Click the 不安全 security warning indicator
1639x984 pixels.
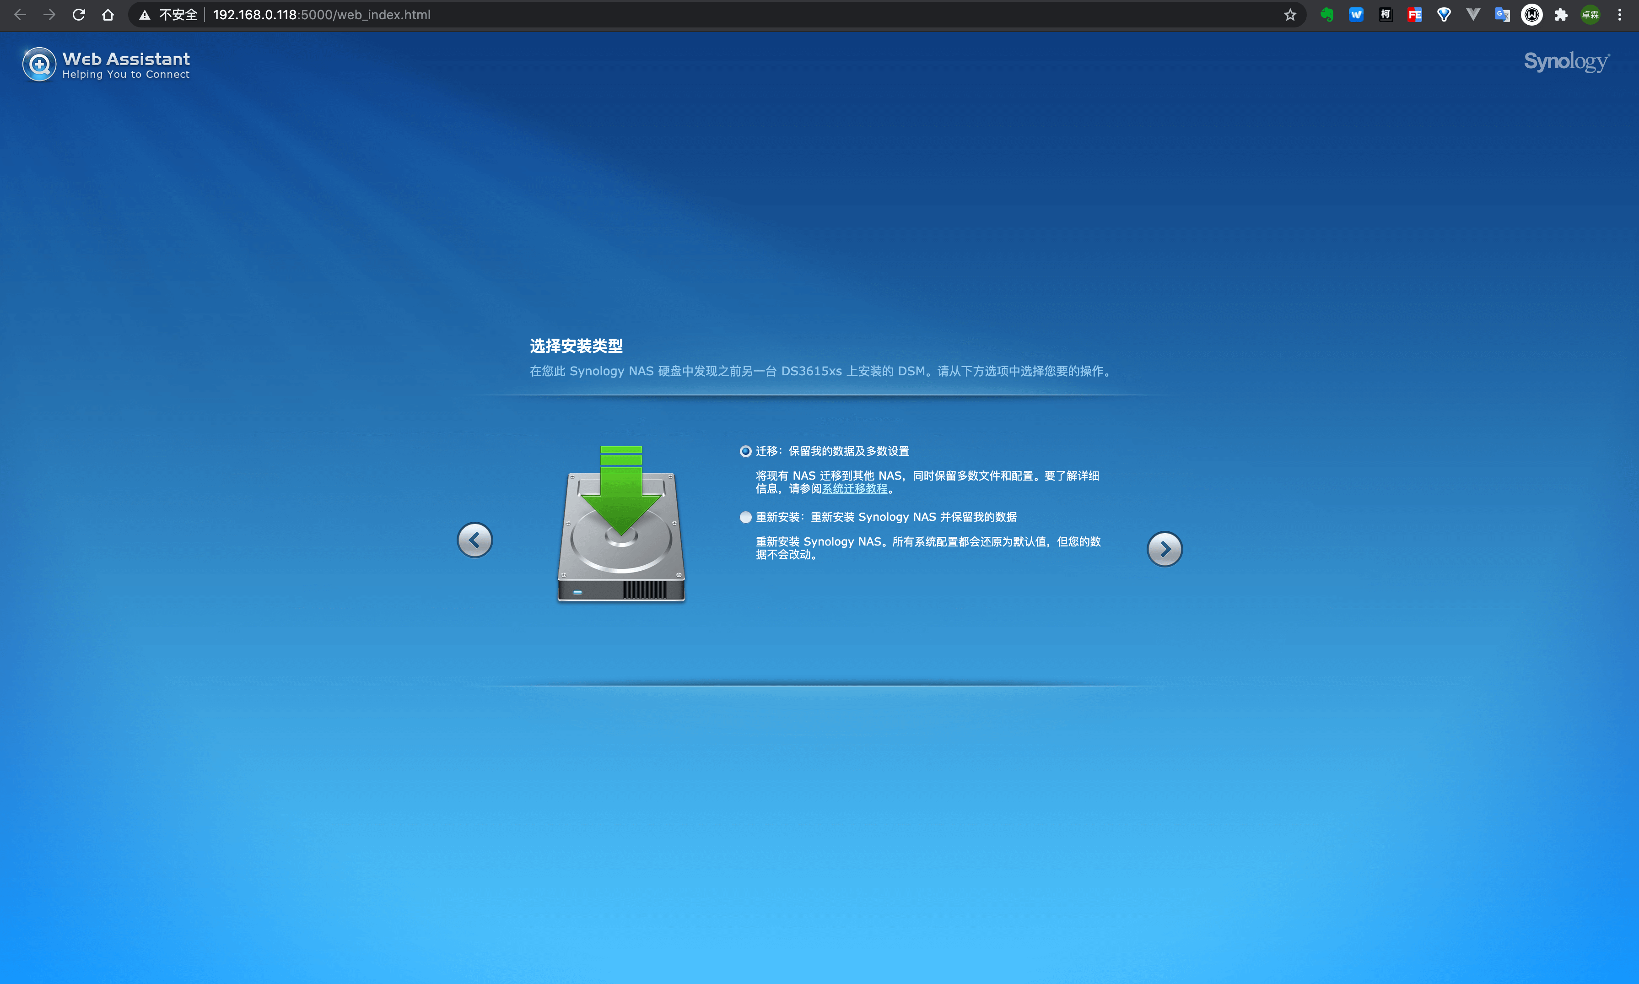click(x=168, y=15)
